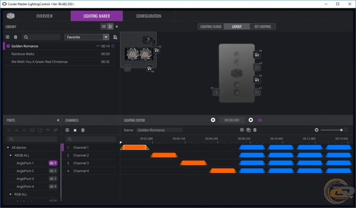Click the R1 port bulb icon on controller

point(216,92)
